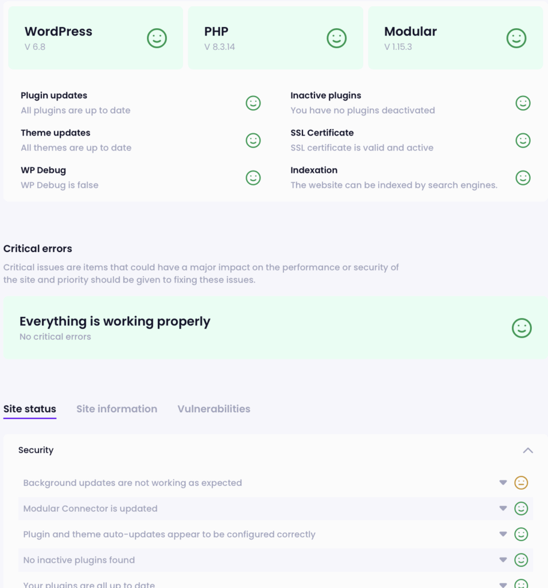Select the Site status tab
Image resolution: width=548 pixels, height=588 pixels.
(30, 409)
